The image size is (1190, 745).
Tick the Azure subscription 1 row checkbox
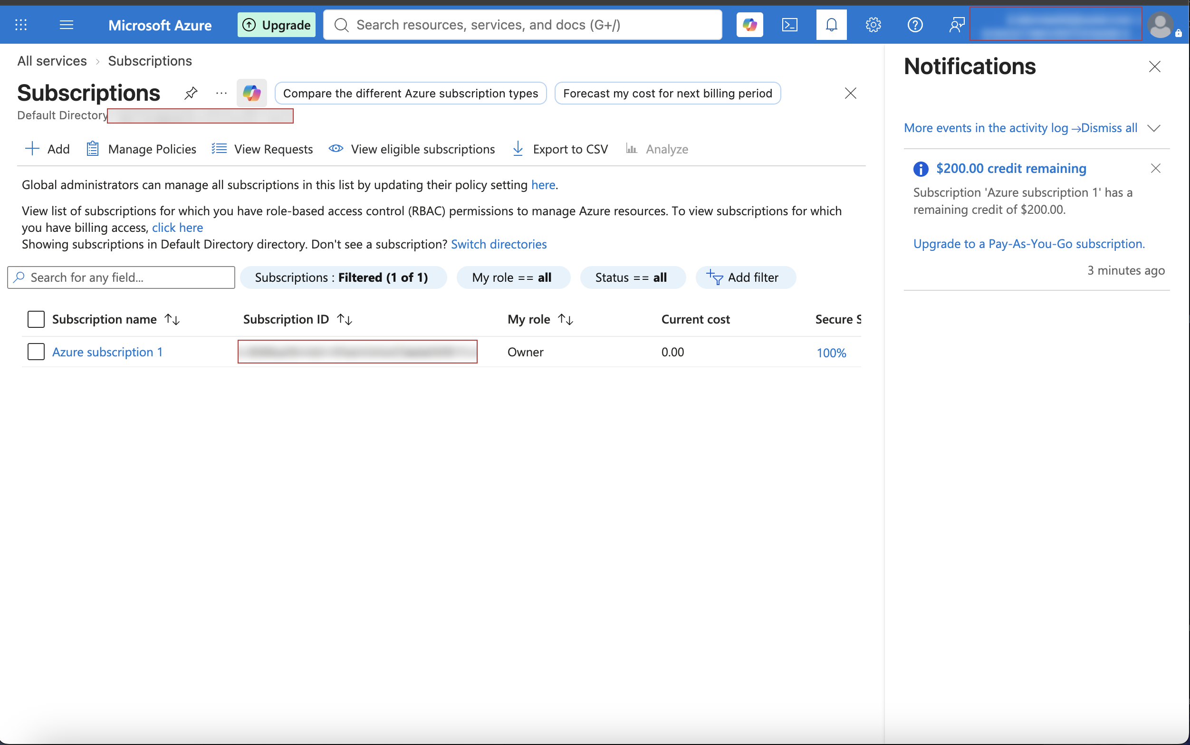(36, 352)
